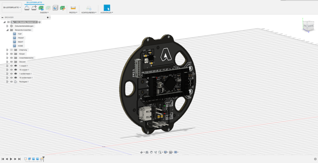Toggle visibility of the Ursprung folder

click(11, 50)
